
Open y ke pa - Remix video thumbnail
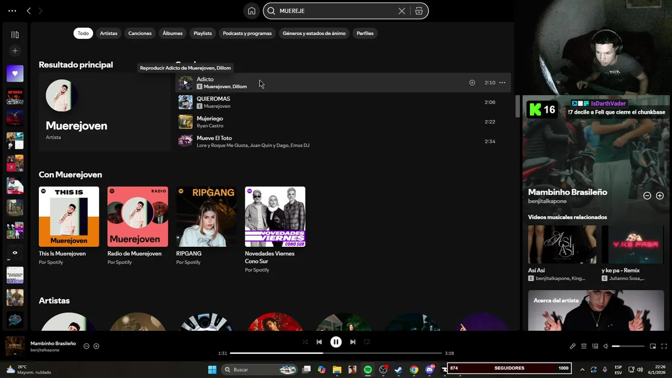(633, 245)
